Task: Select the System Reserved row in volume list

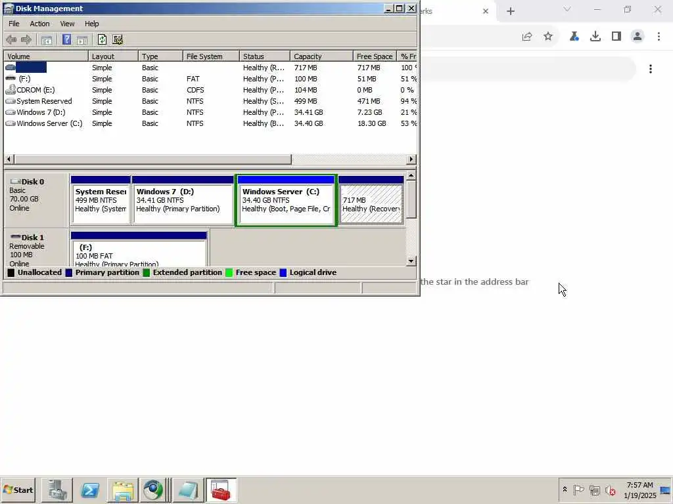Action: (210, 101)
